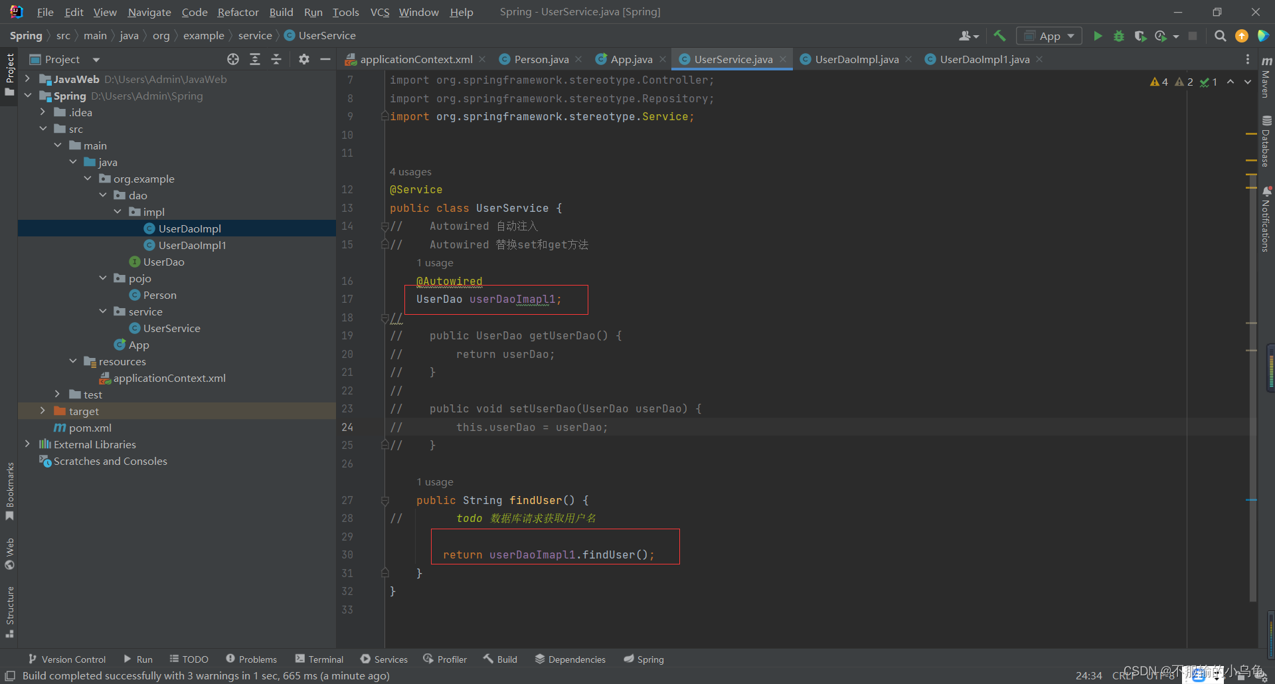Select opened file crosshair icon in Project panel
Image resolution: width=1275 pixels, height=684 pixels.
(233, 59)
